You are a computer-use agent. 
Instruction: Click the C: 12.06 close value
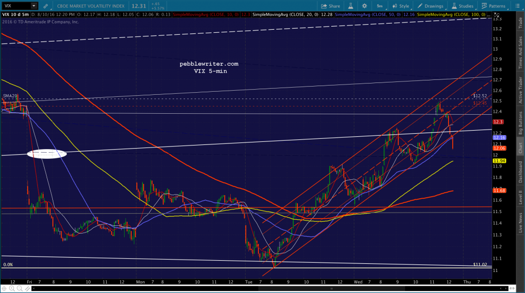tap(145, 15)
